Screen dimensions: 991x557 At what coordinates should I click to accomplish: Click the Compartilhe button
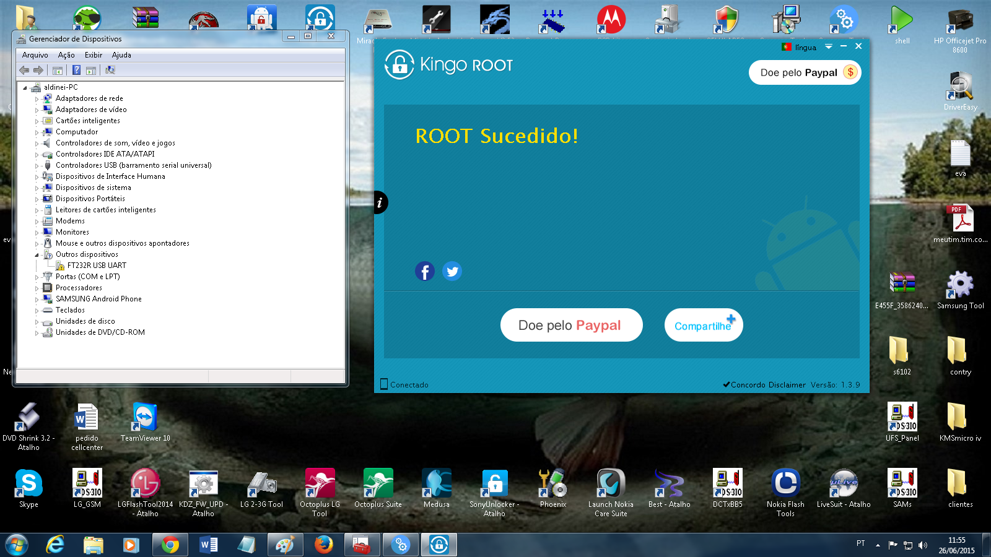pyautogui.click(x=703, y=325)
